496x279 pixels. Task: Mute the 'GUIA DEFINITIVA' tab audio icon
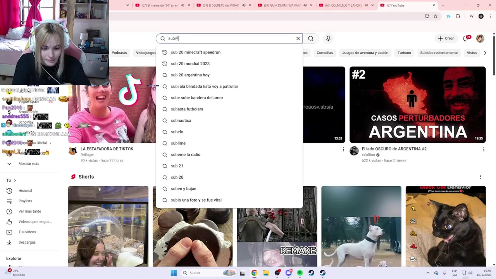[305, 5]
